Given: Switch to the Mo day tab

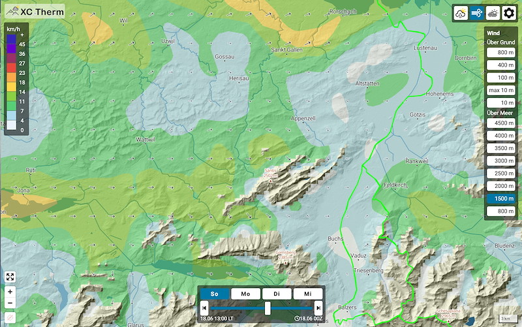Looking at the screenshot, I should (x=246, y=294).
